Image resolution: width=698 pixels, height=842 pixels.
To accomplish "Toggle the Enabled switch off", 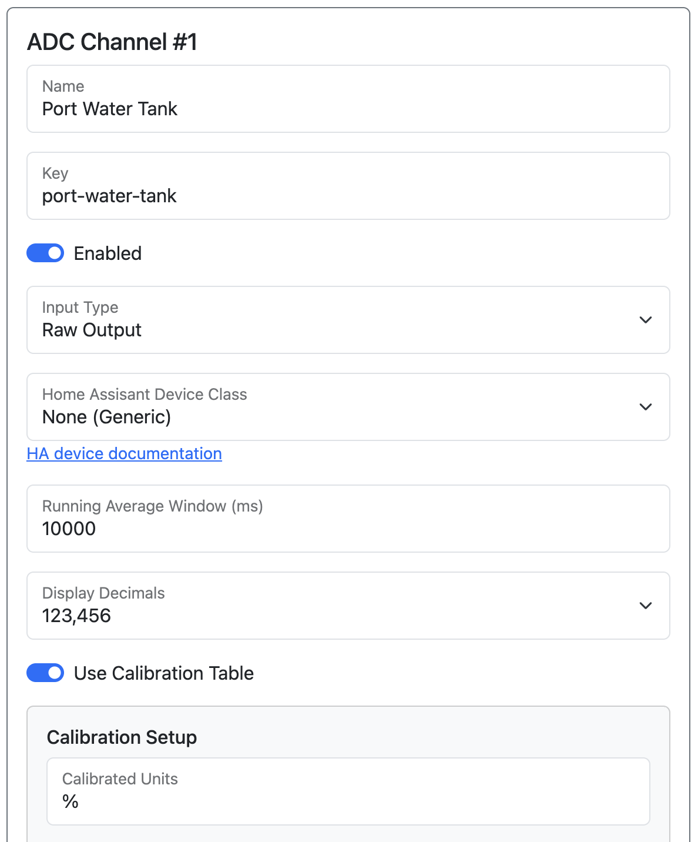I will [x=45, y=253].
